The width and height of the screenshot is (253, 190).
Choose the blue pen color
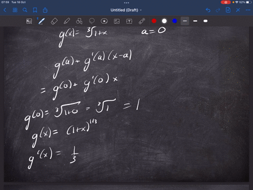point(174,21)
